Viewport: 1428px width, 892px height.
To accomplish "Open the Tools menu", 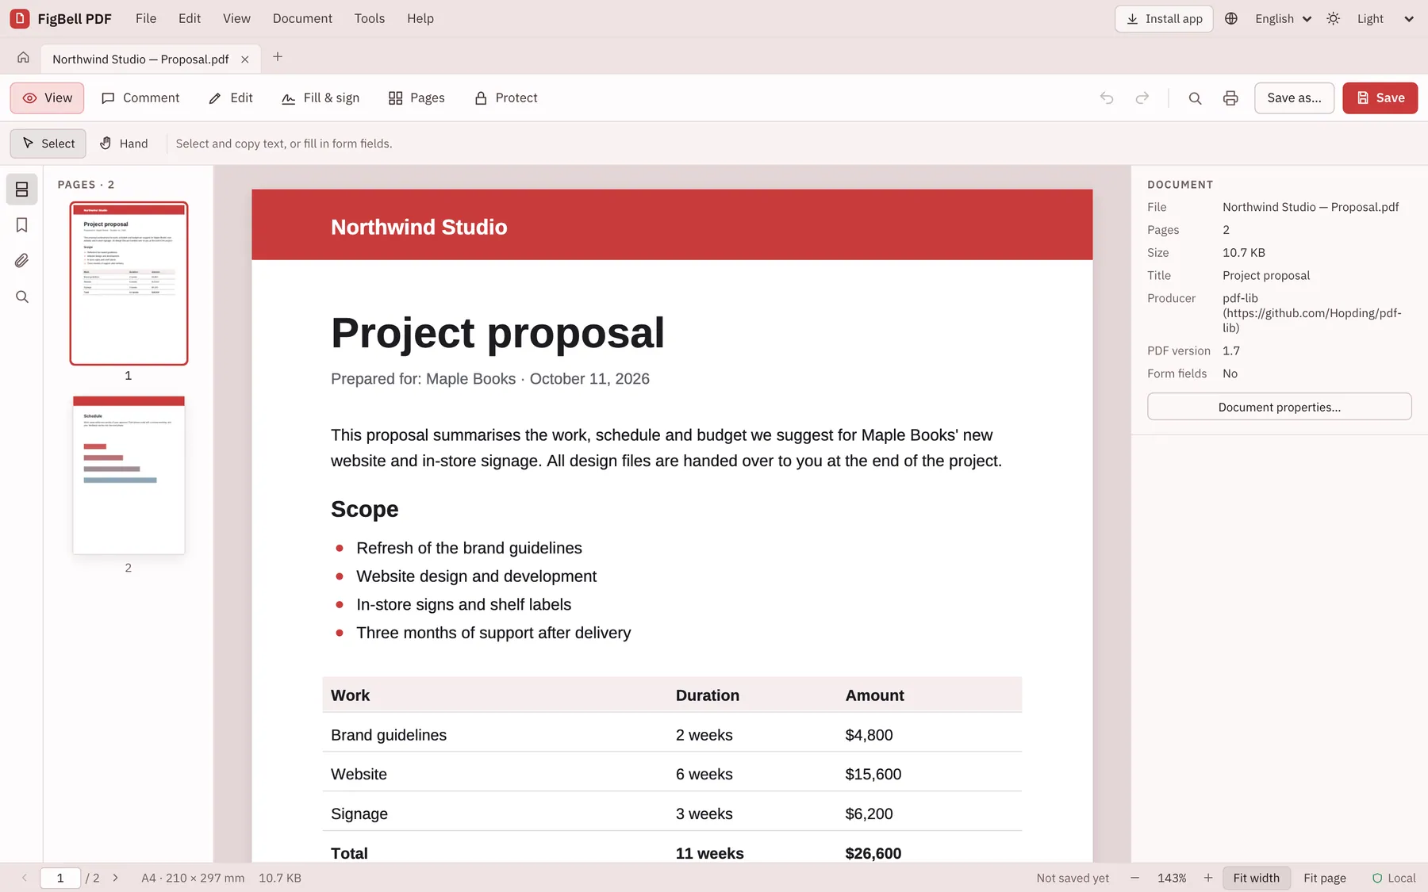I will [370, 18].
